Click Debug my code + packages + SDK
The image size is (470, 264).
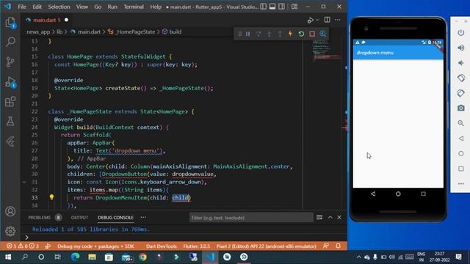tap(95, 246)
